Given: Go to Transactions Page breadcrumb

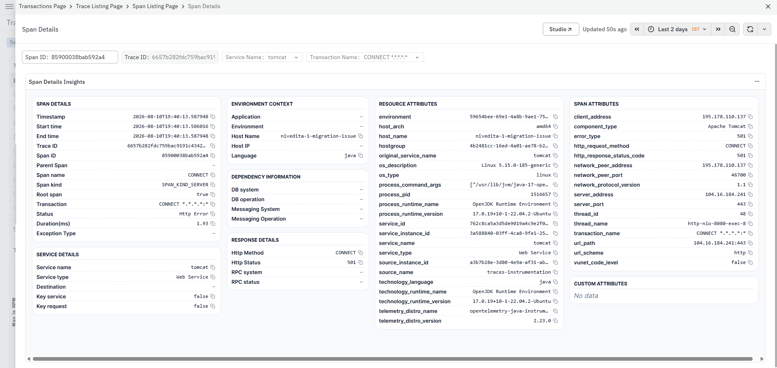Looking at the screenshot, I should 43,6.
